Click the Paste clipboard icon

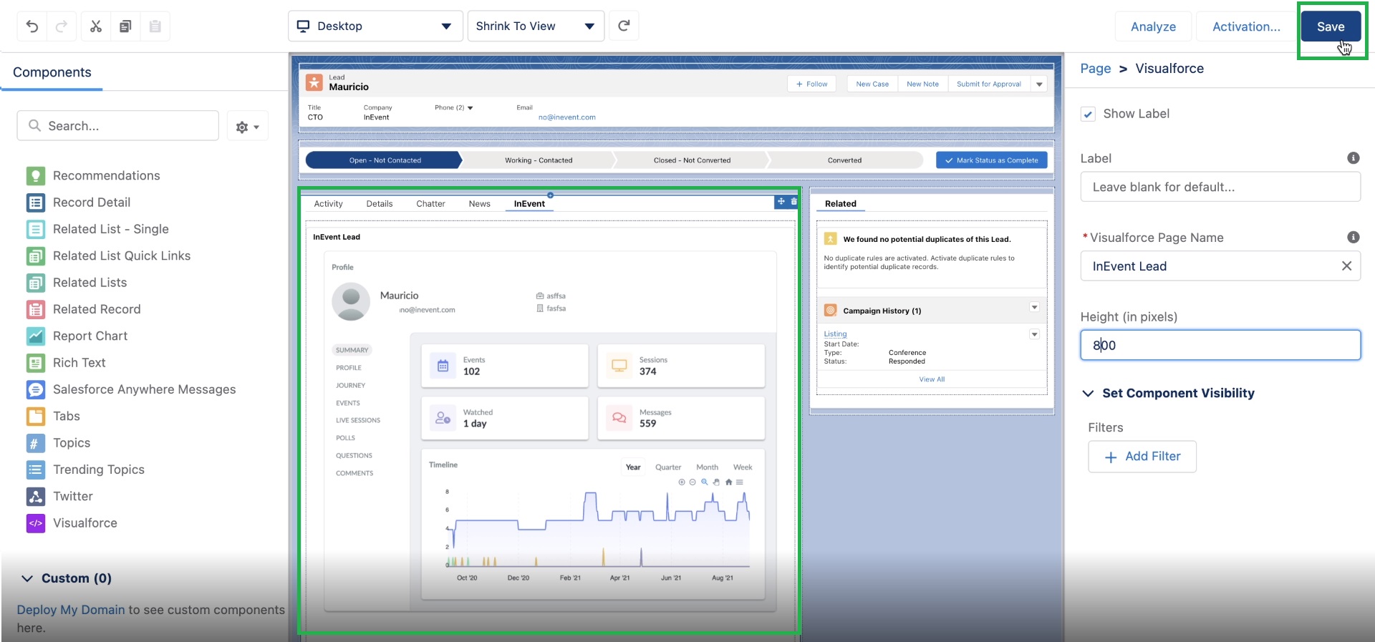pos(155,26)
